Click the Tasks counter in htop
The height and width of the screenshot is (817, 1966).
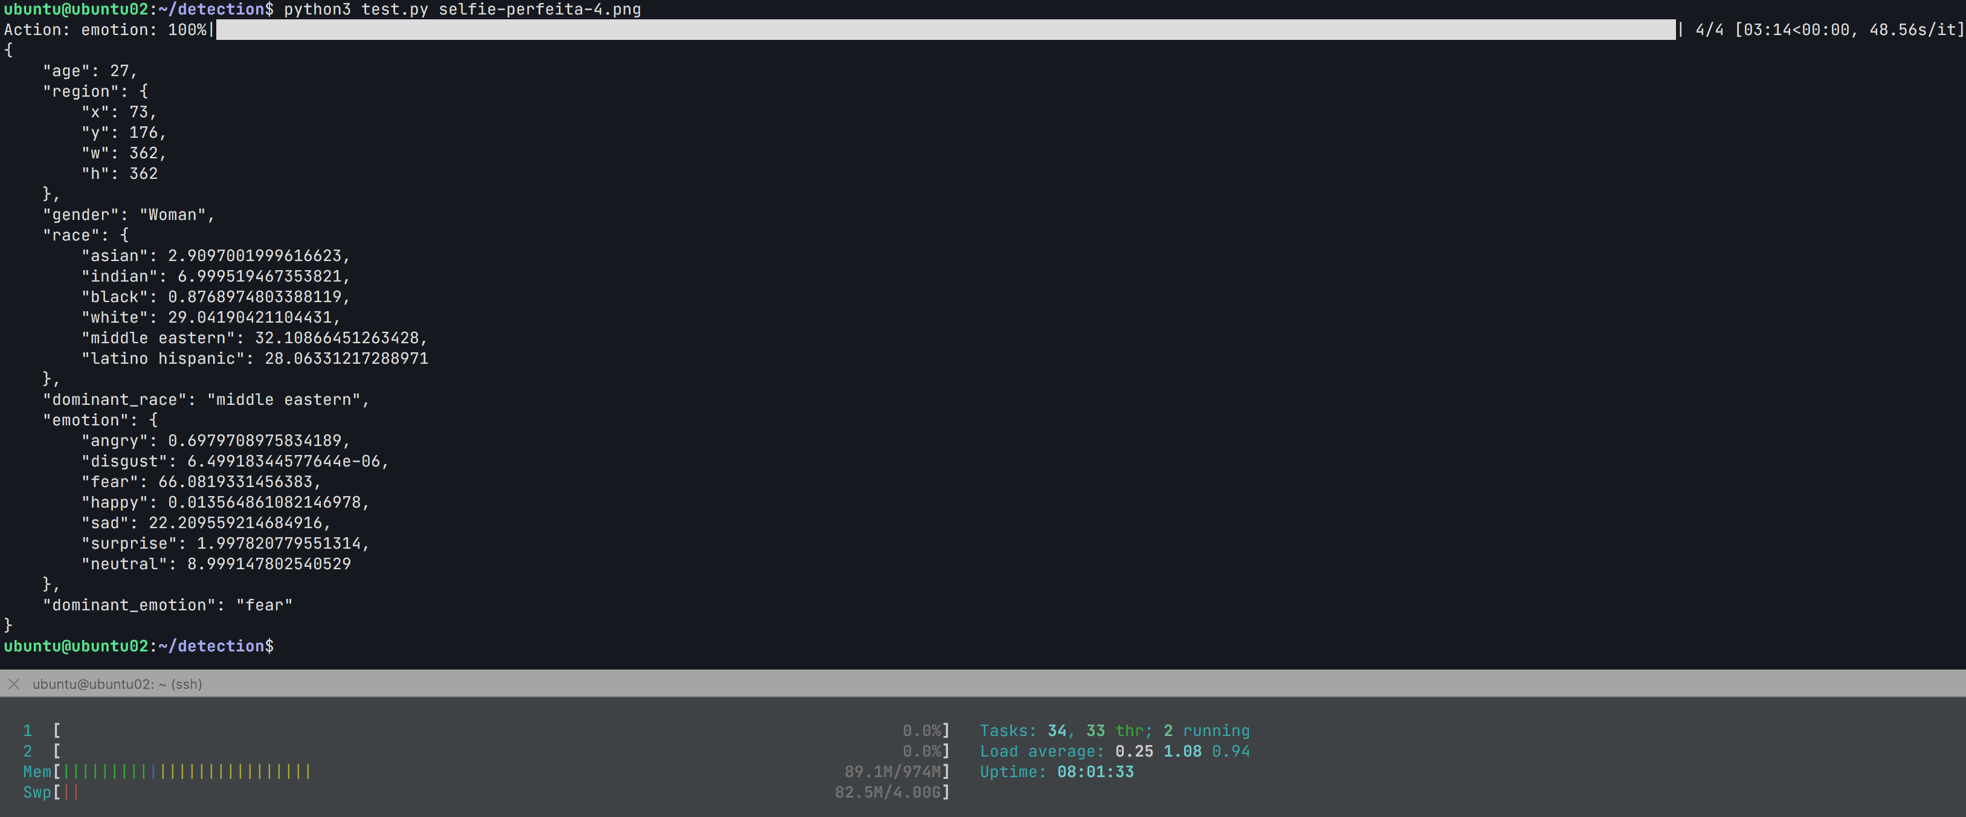tap(1114, 731)
